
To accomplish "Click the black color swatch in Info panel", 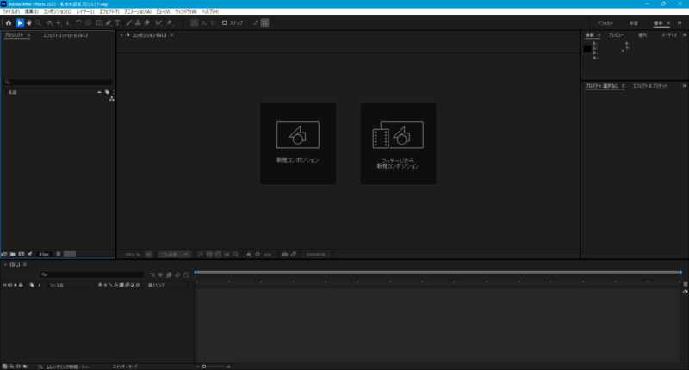I will [587, 49].
